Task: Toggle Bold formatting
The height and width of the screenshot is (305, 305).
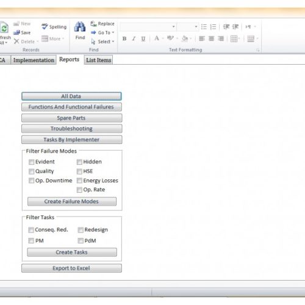Action: pos(124,38)
